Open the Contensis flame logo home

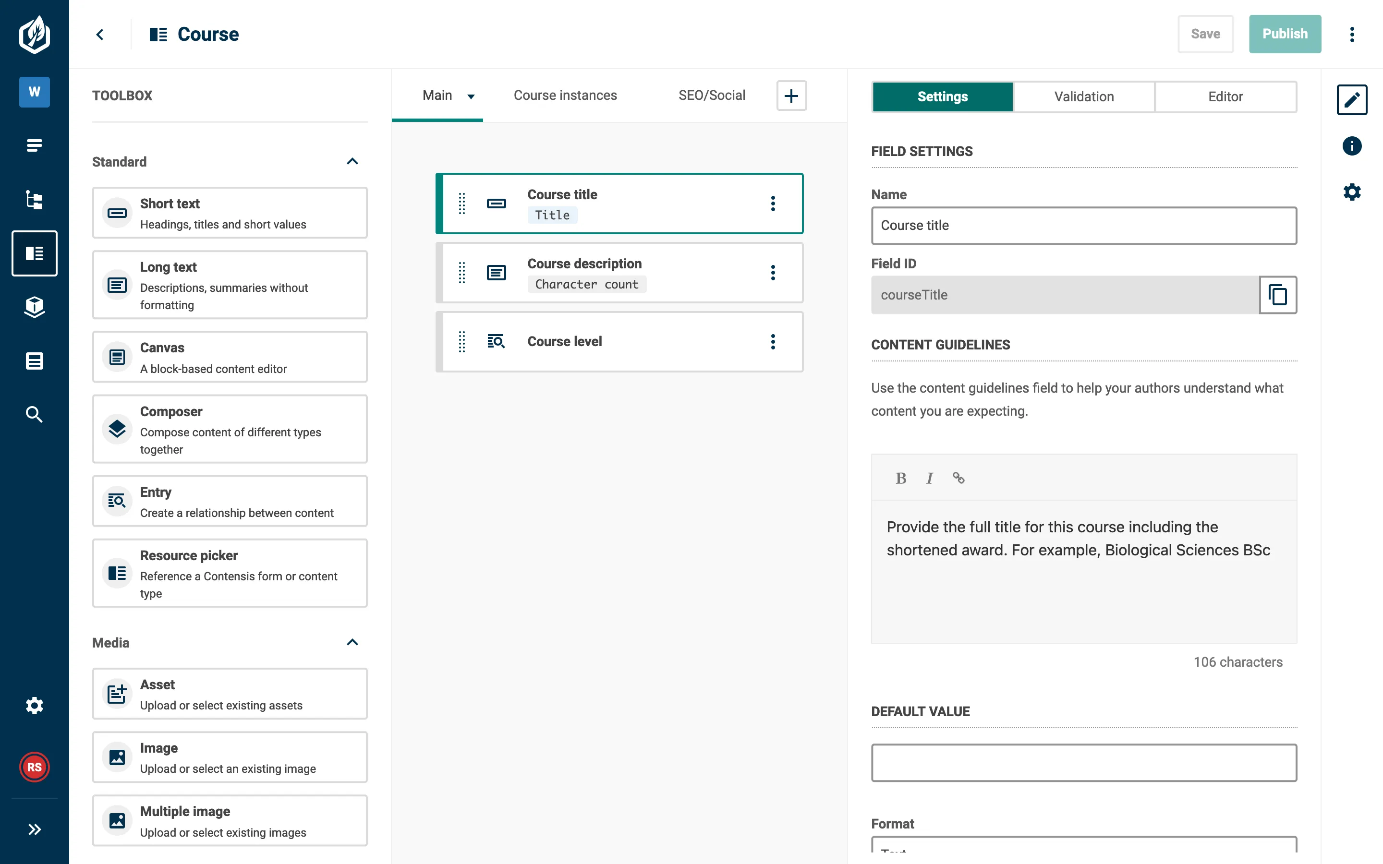tap(34, 34)
